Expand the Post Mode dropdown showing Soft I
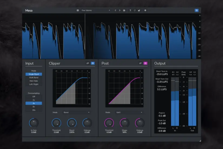The width and height of the screenshot is (223, 149). 129,112
